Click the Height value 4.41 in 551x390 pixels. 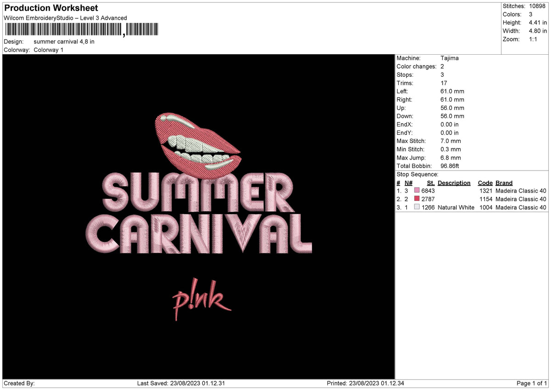click(538, 23)
